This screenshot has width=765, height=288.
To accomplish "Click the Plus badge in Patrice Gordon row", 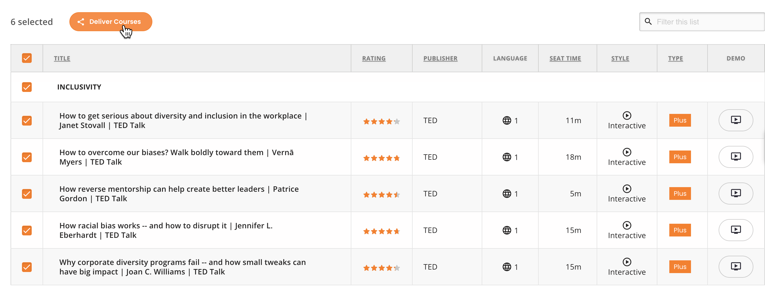I will 680,193.
